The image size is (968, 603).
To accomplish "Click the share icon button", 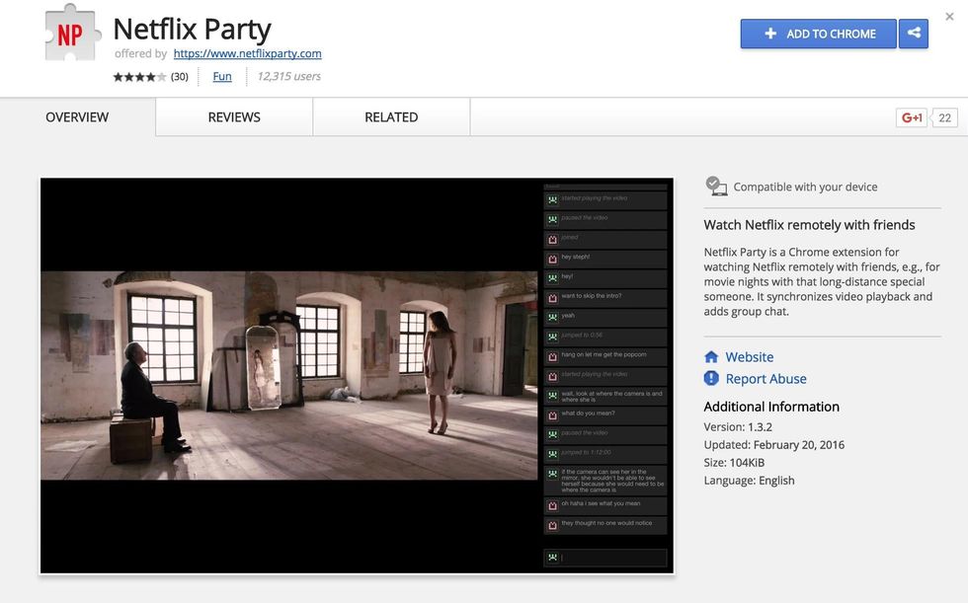I will (x=914, y=34).
